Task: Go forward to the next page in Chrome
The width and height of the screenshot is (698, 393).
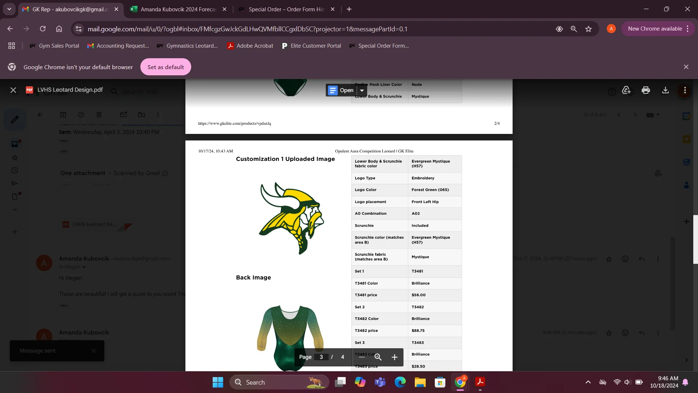Action: [26, 29]
